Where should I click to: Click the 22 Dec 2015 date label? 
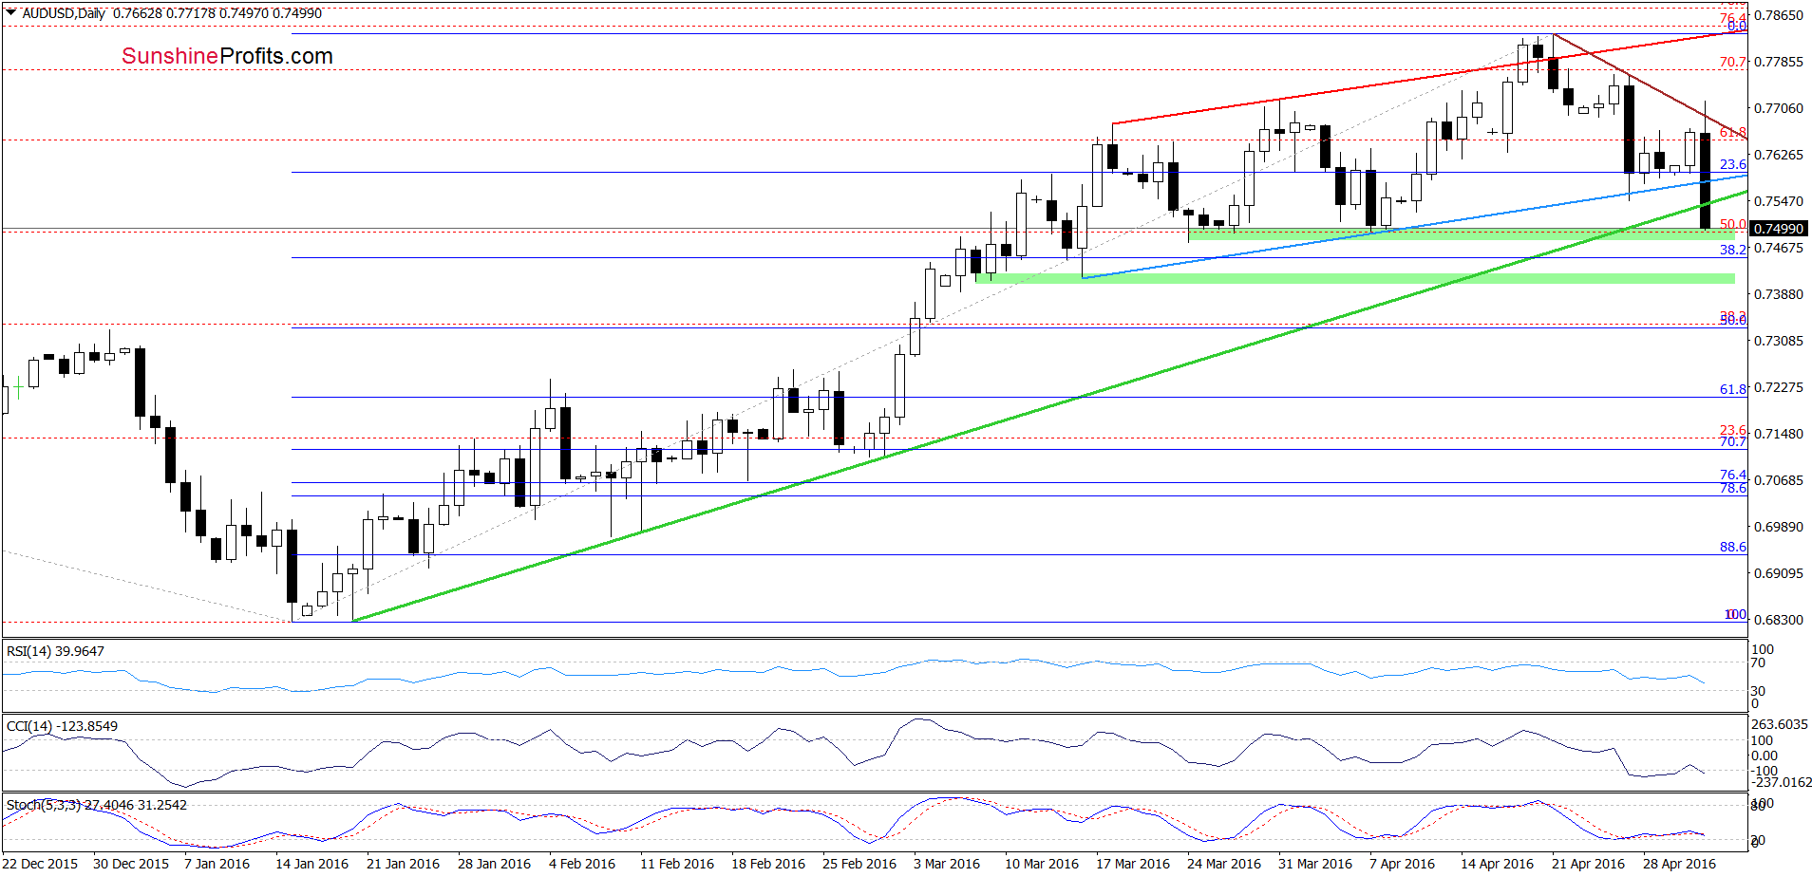[41, 864]
